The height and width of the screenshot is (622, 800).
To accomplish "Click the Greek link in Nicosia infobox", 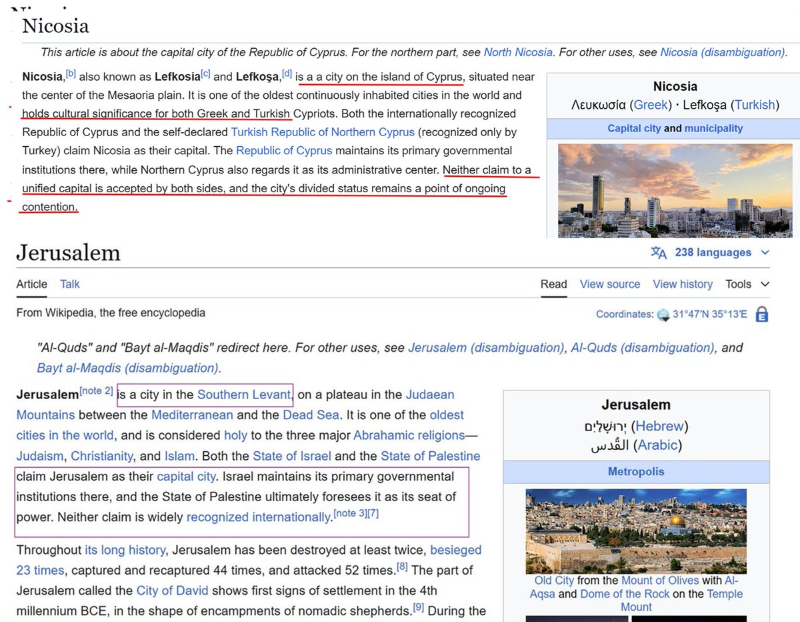I will click(649, 105).
